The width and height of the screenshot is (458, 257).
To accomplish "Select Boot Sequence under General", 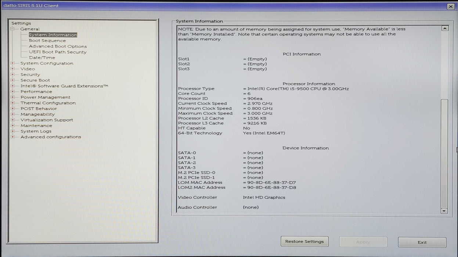I will (x=47, y=41).
